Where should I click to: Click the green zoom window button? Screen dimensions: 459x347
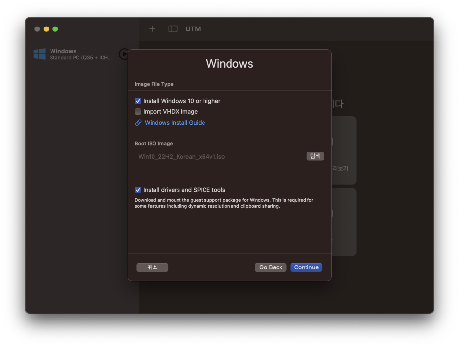tap(55, 29)
